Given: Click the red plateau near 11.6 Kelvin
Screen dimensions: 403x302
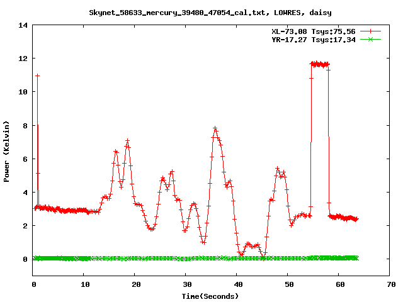Looking at the screenshot, I should [320, 64].
